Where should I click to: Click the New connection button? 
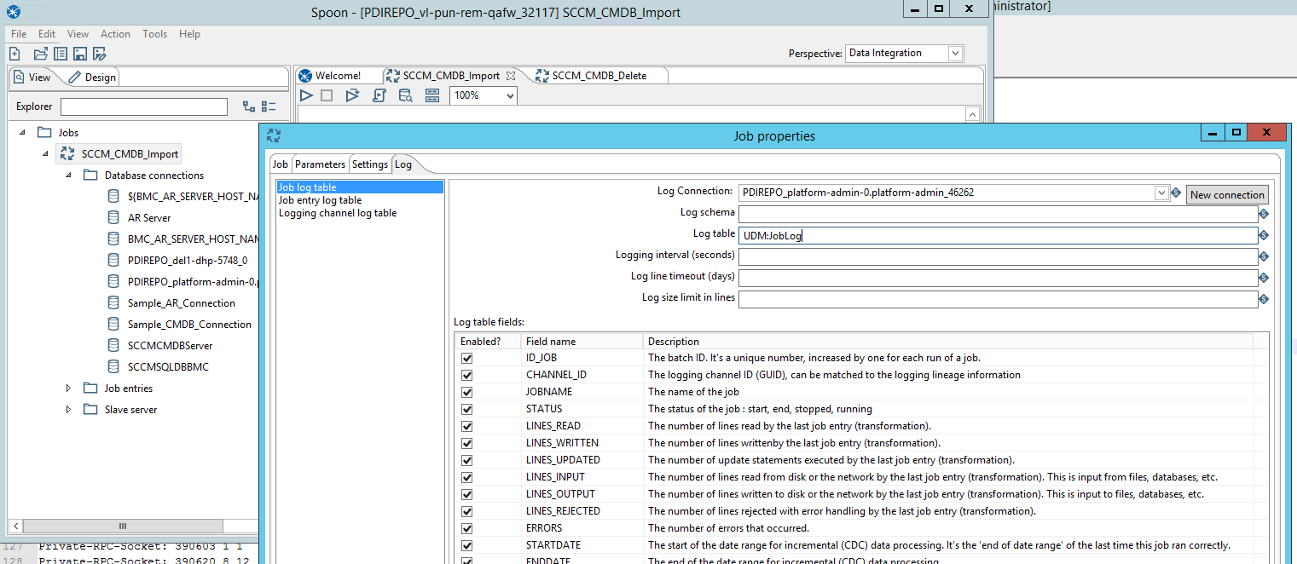point(1226,194)
